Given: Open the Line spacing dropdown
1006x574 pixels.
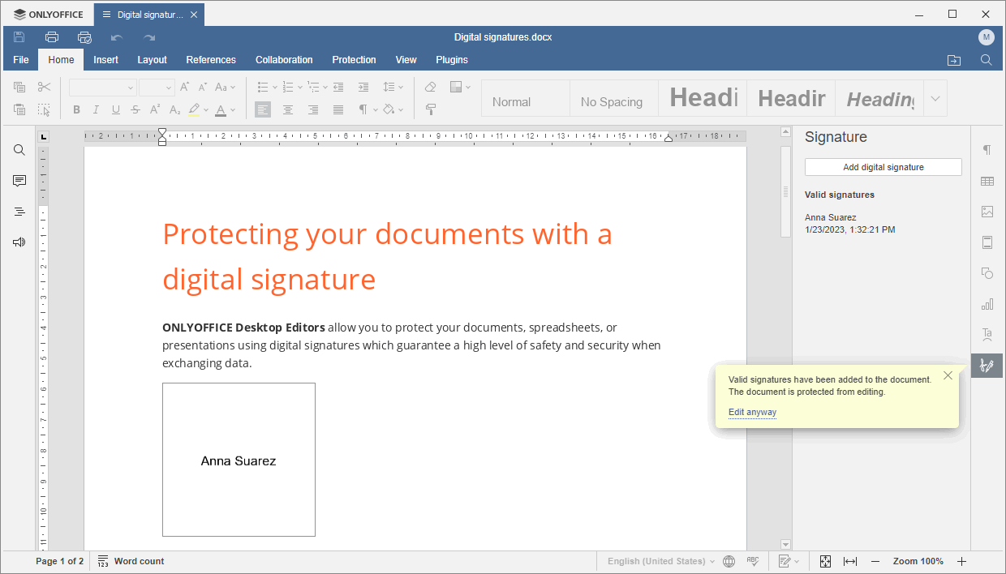Looking at the screenshot, I should (392, 87).
